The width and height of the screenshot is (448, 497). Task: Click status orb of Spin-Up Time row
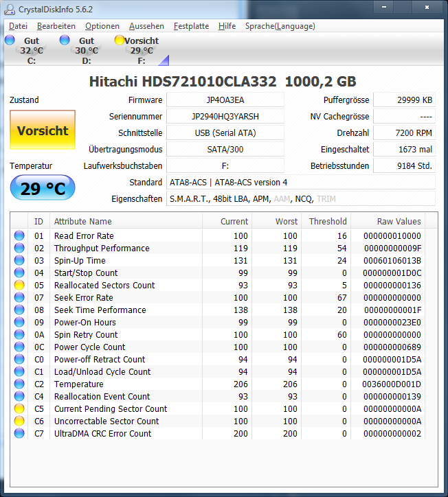(19, 260)
